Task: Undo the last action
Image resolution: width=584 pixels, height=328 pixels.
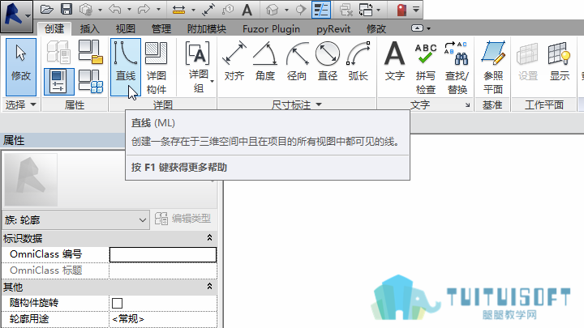Action: click(x=115, y=9)
